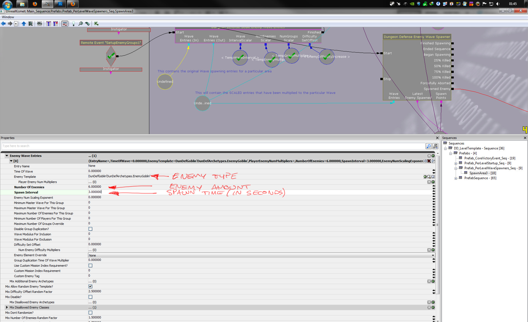Screen dimensions: 528x322
Task: Open Windows Explorer folder on taskbar
Action: pos(22,4)
